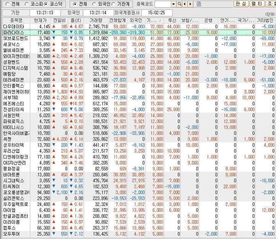Select the 디지텍시스템 row name
This screenshot has width=276, height=239.
(x=15, y=68)
